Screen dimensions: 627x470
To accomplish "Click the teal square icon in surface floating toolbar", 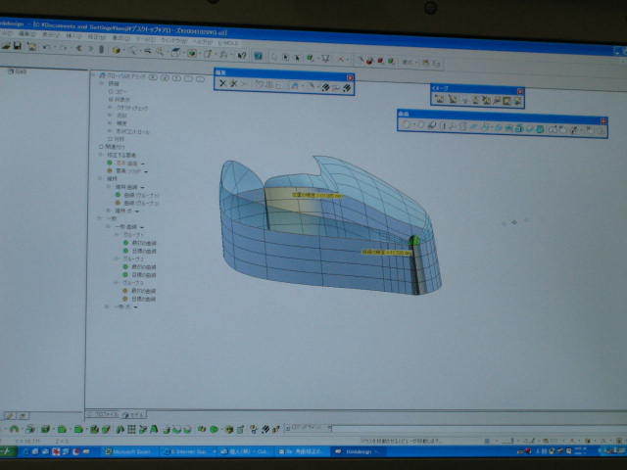I will [x=540, y=128].
